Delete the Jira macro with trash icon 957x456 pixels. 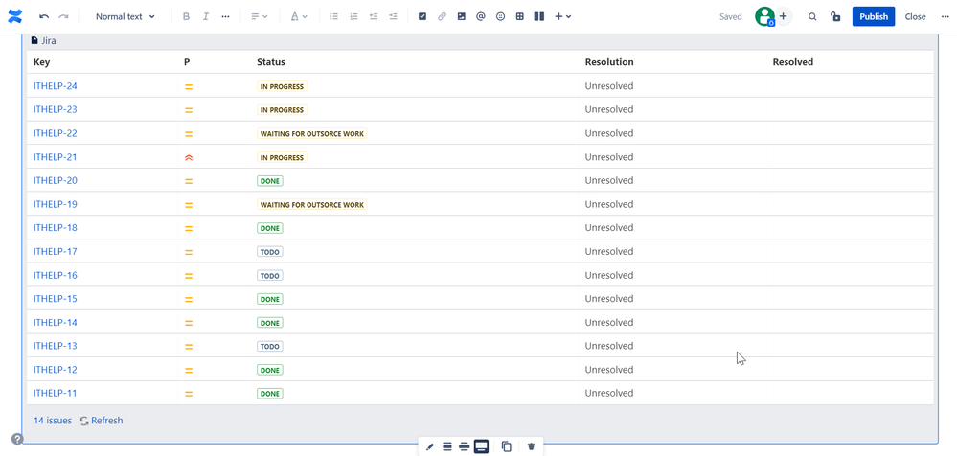531,446
